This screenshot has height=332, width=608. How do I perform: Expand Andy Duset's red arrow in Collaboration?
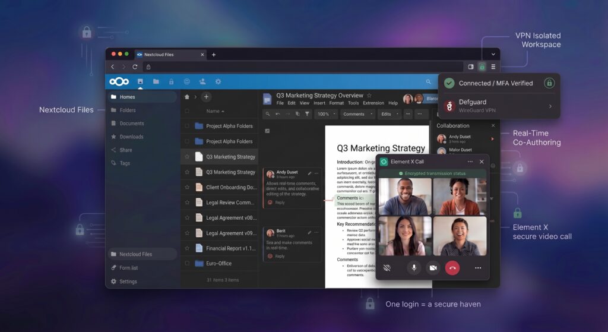point(492,139)
